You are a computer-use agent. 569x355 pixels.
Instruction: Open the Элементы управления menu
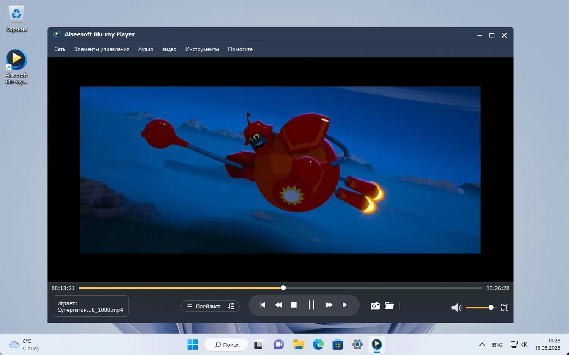(x=102, y=49)
